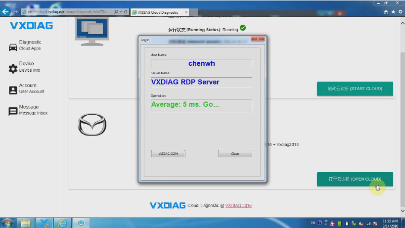The height and width of the screenshot is (228, 405).
Task: Open a new blank browser tab
Action: click(194, 12)
